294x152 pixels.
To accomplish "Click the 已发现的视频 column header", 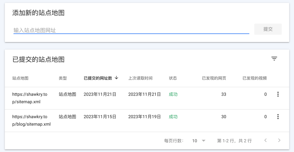I will [x=254, y=78].
